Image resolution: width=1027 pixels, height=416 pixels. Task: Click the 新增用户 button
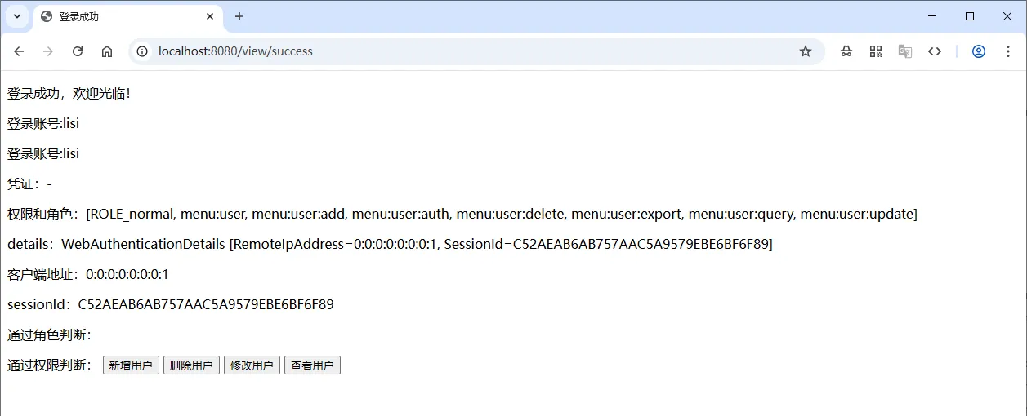tap(131, 365)
